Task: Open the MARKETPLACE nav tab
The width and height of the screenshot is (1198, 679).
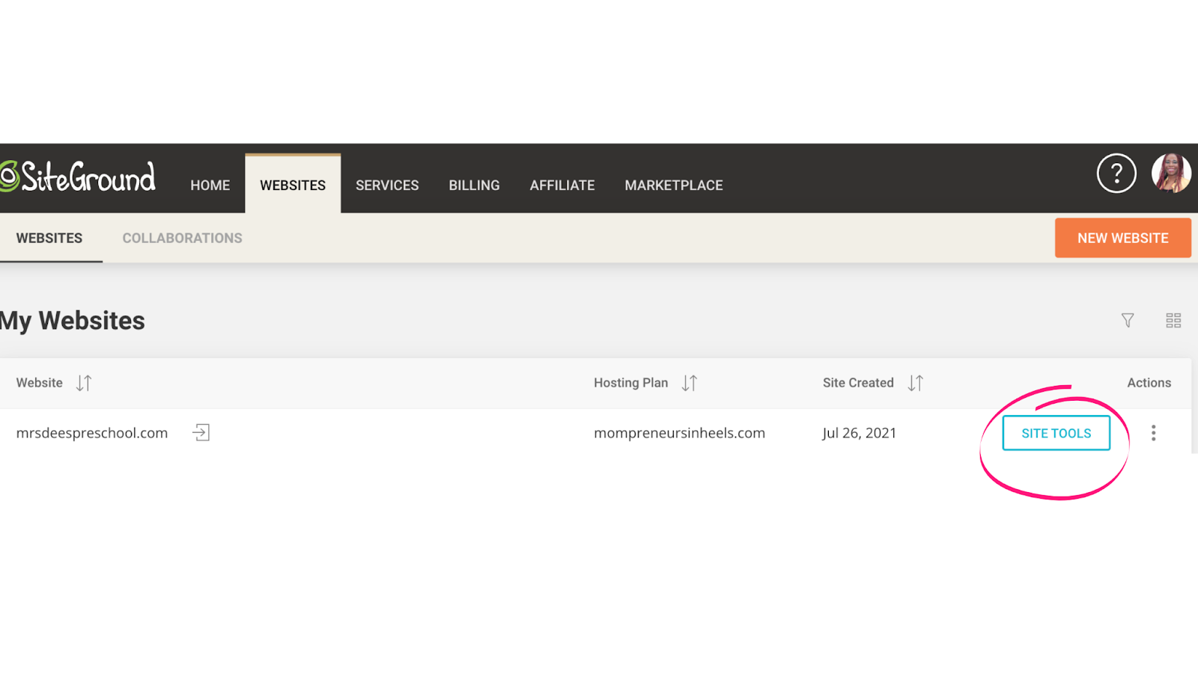Action: tap(674, 185)
